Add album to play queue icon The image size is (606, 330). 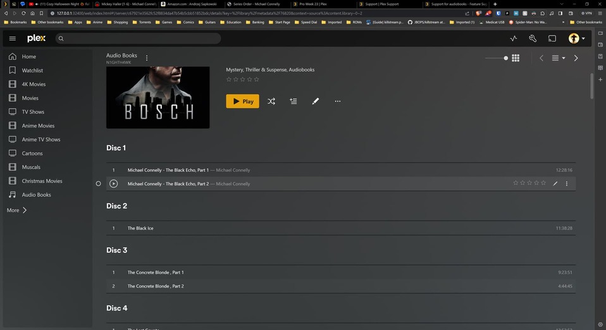pos(294,101)
